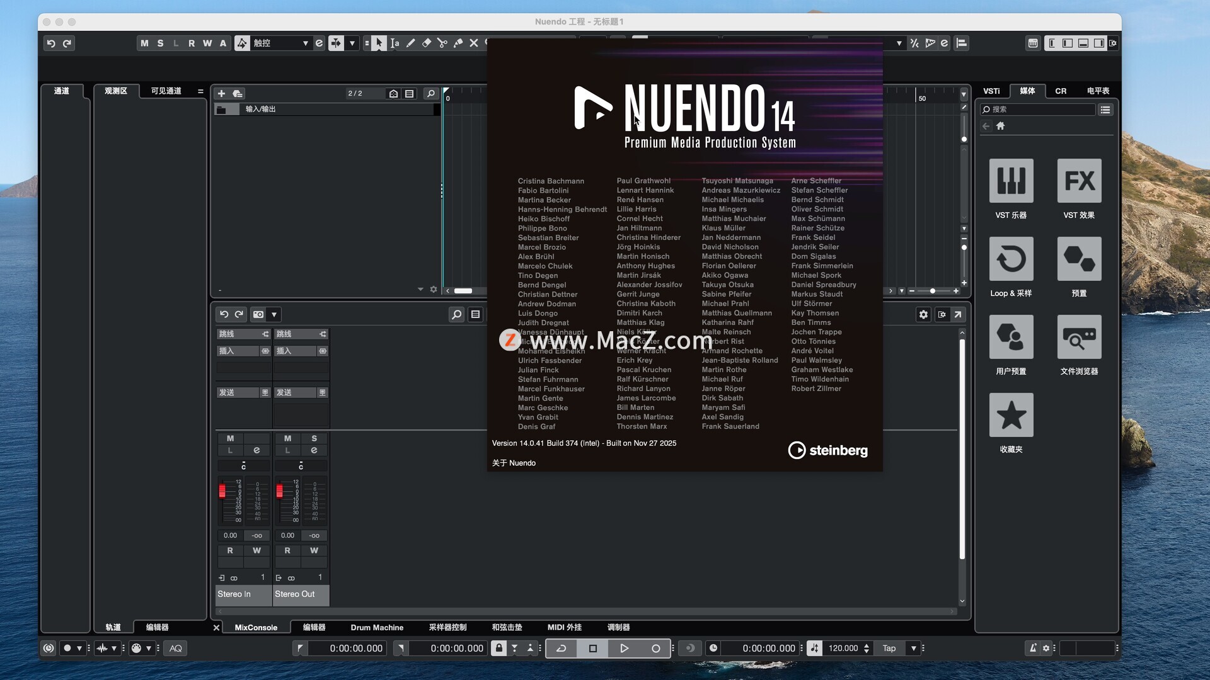Solo the Stereo Out channel
The width and height of the screenshot is (1210, 680).
click(x=314, y=438)
